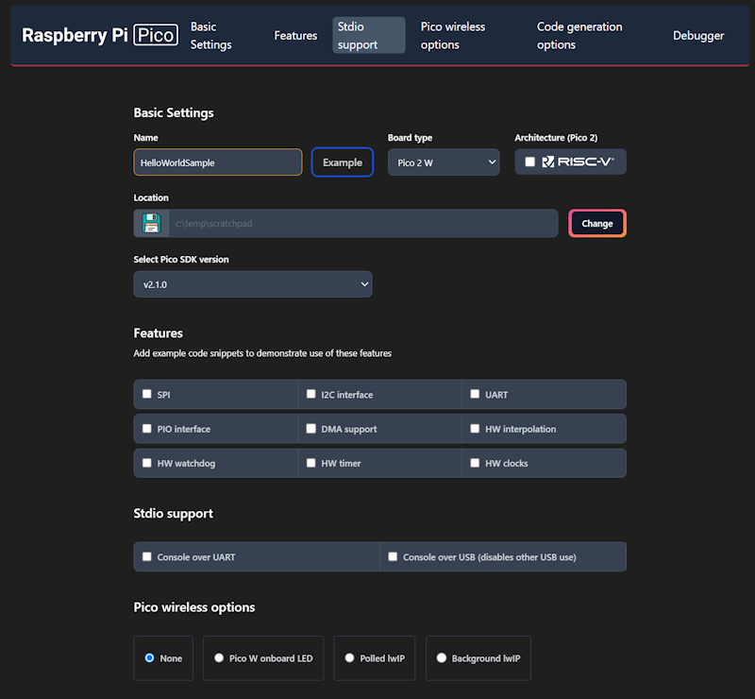Enable DMA support
755x699 pixels.
coord(310,428)
